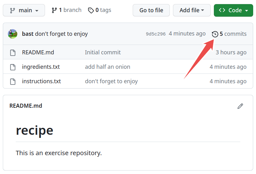Screen dimensions: 256x174
Task: Open the main branch dropdown
Action: pos(24,10)
